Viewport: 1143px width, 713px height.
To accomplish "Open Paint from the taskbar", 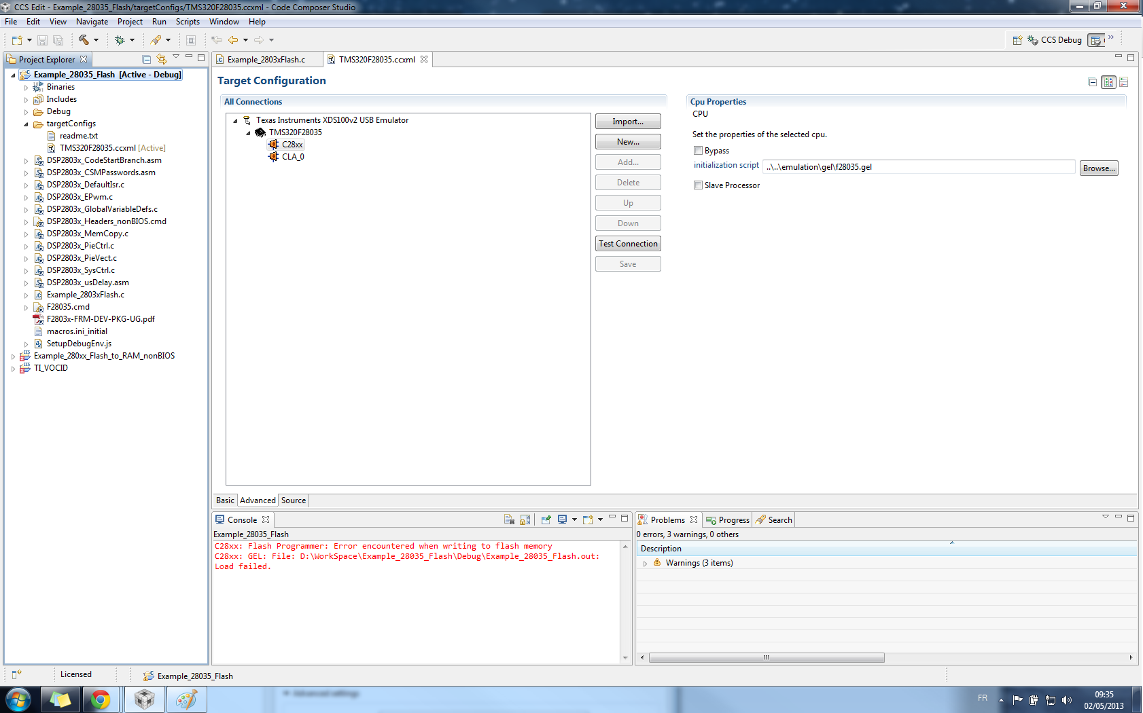I will [x=186, y=699].
